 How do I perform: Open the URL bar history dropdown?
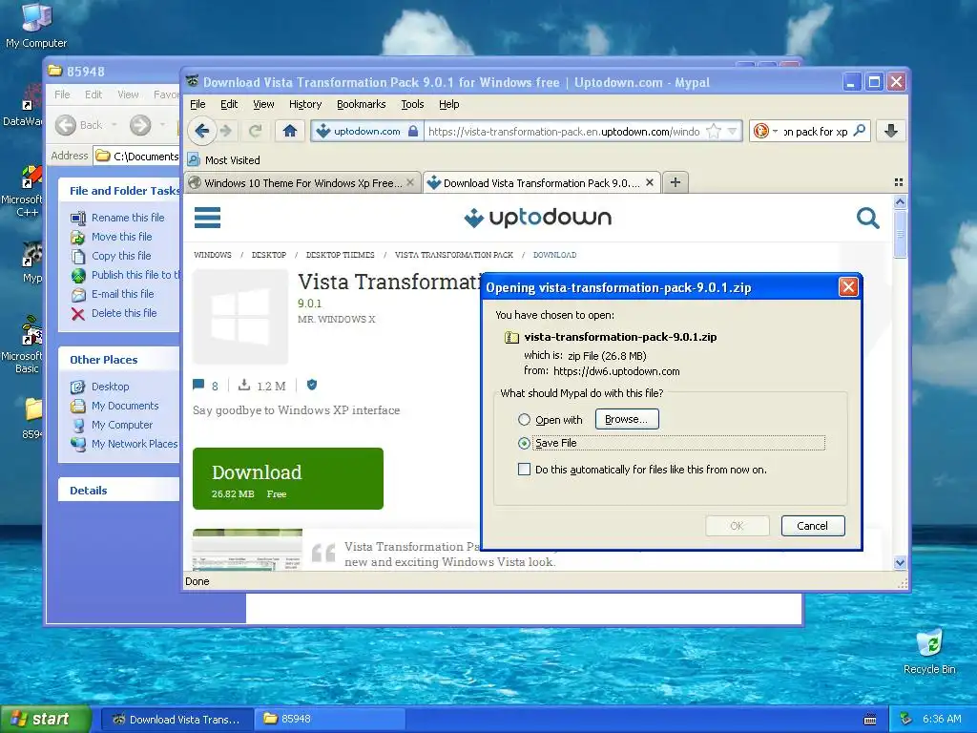tap(733, 131)
